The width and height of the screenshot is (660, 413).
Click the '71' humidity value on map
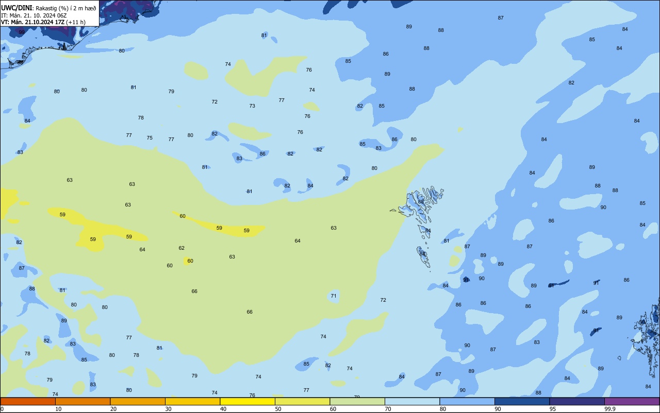[x=334, y=296]
